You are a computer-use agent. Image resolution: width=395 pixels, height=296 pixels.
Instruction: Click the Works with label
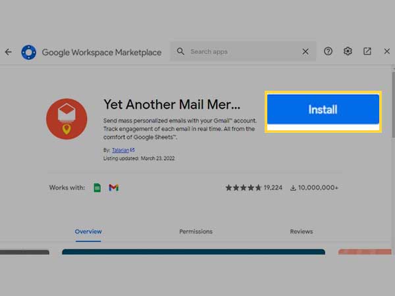(x=67, y=187)
